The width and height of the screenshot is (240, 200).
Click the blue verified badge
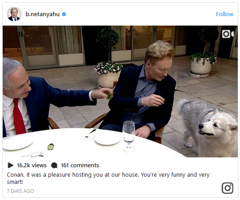64,14
